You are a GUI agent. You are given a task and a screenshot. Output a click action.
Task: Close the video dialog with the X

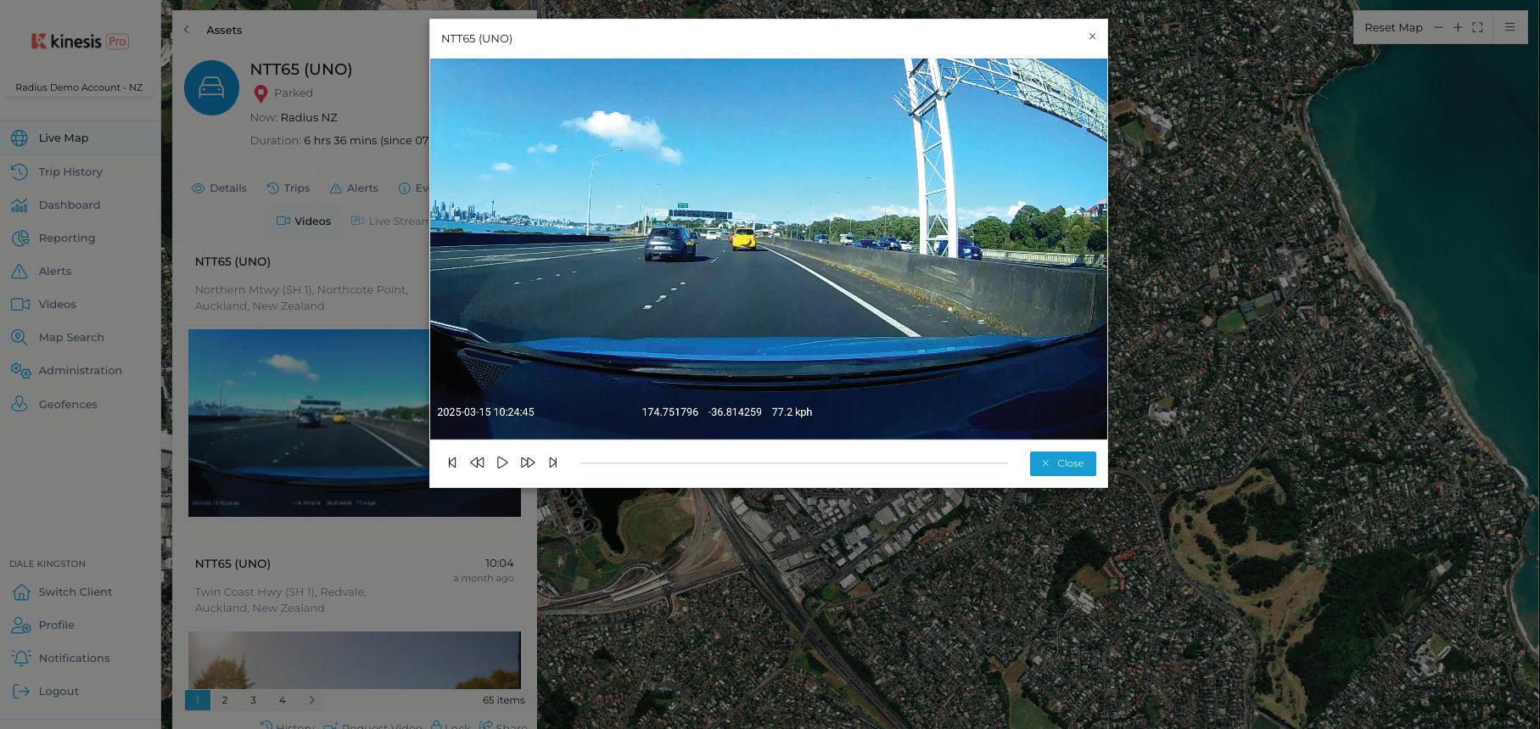(x=1092, y=36)
